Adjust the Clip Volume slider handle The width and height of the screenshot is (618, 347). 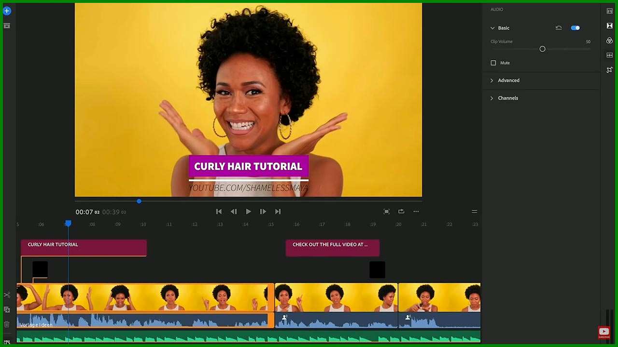point(542,49)
